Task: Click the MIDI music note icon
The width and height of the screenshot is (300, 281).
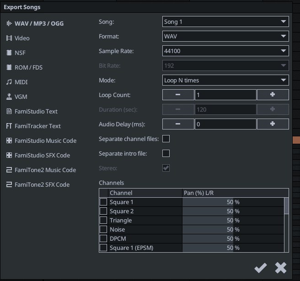Action: [x=9, y=82]
